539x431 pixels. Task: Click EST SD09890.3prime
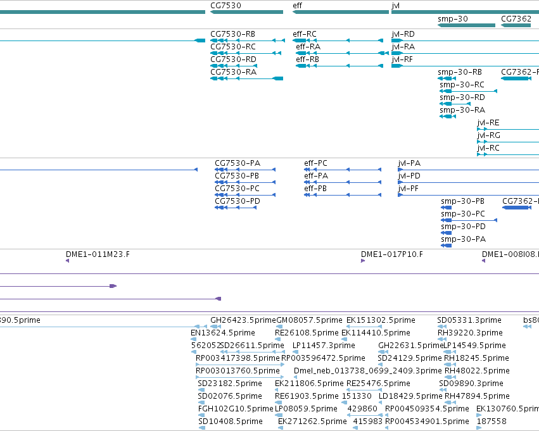coord(443,390)
